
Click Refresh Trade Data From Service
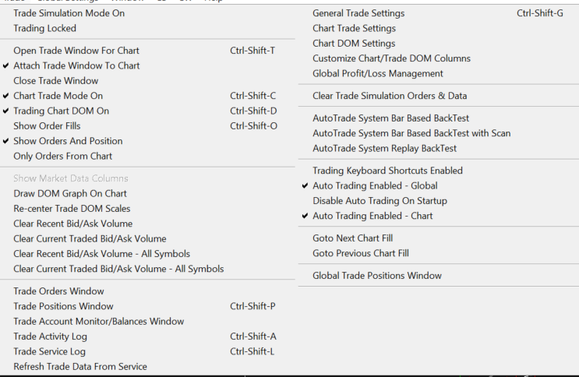pos(80,366)
